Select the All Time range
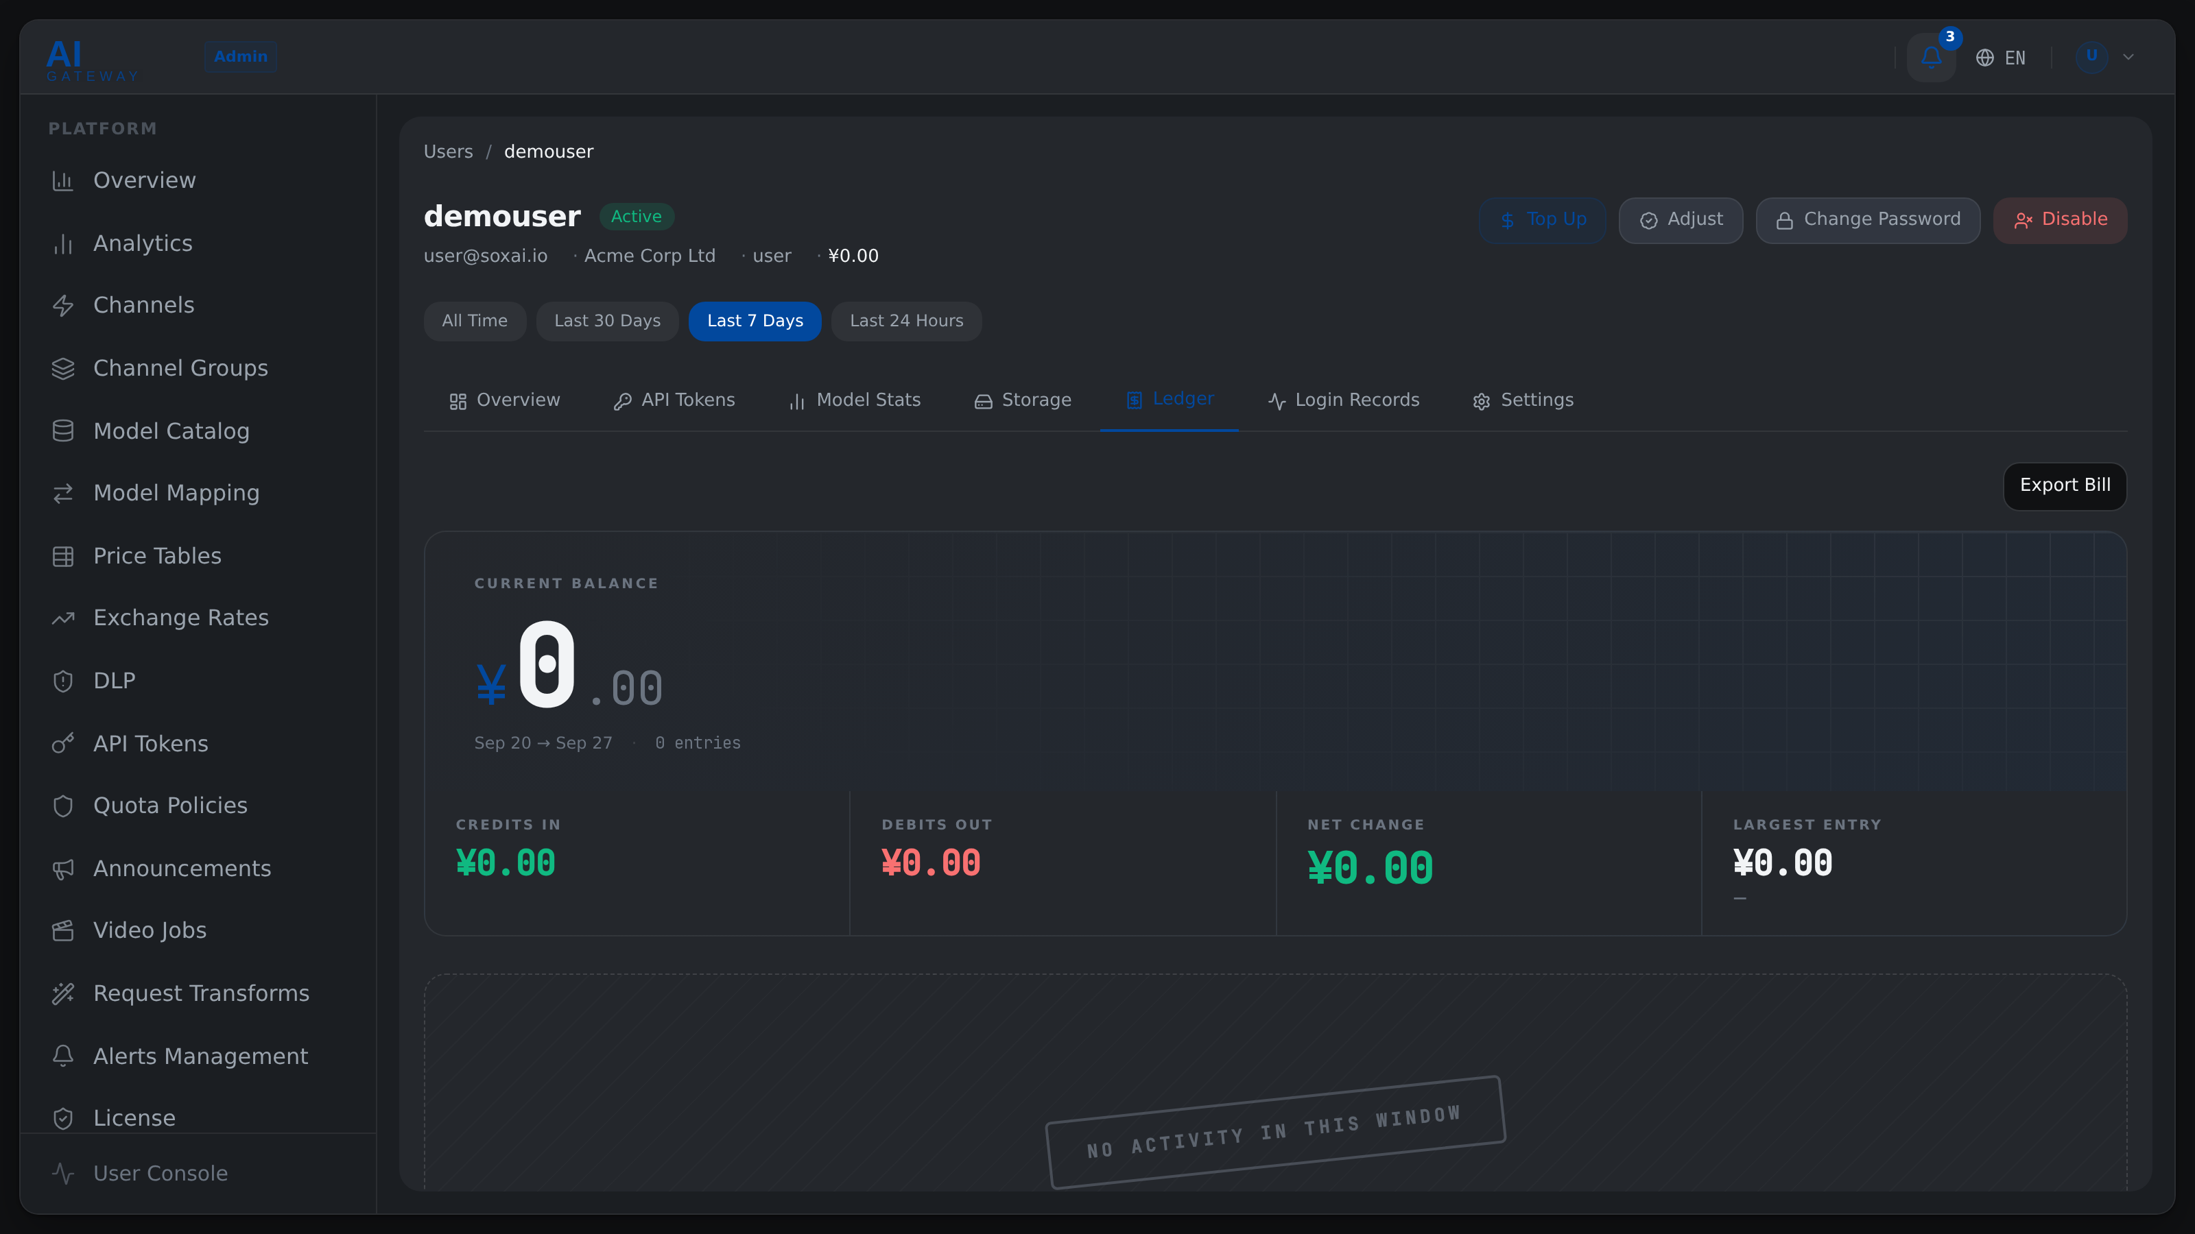 pyautogui.click(x=475, y=321)
